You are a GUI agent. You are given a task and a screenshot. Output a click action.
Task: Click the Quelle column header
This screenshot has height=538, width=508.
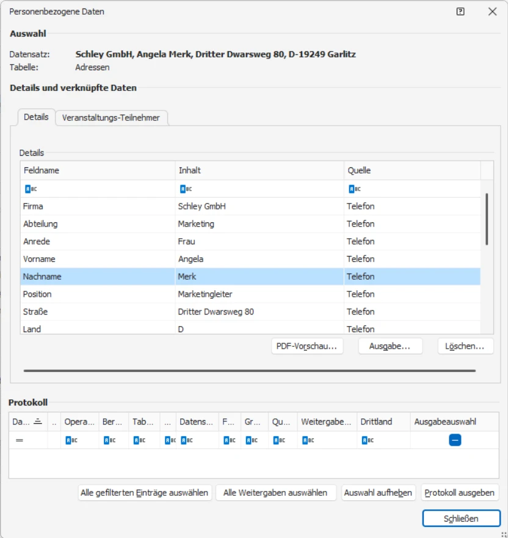[x=412, y=170]
